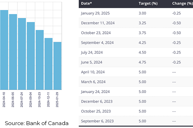Select the bar above 2024-07-24
The image size is (193, 128).
pos(22,53)
